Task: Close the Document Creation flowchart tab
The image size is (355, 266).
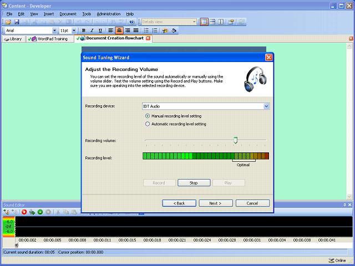Action: pos(148,38)
